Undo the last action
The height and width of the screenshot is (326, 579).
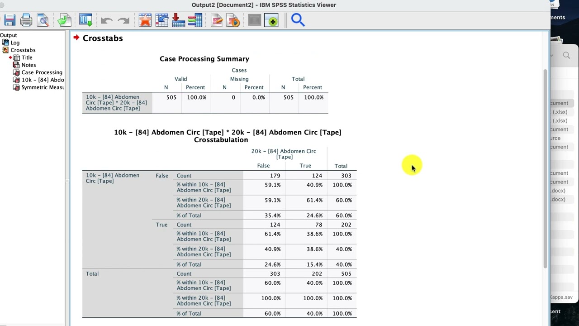click(107, 20)
